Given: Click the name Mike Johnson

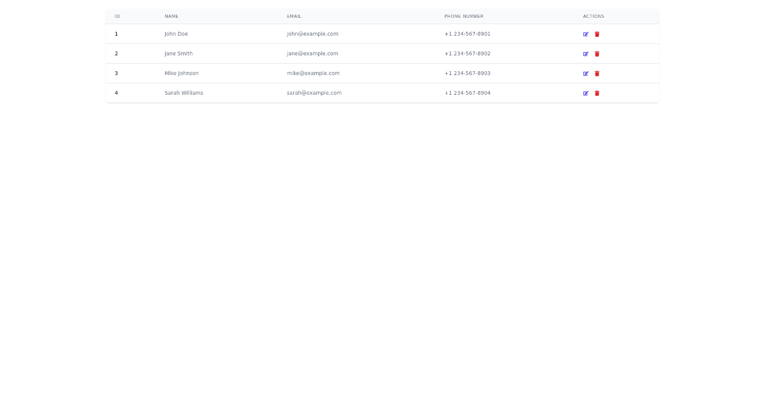Looking at the screenshot, I should click(182, 73).
